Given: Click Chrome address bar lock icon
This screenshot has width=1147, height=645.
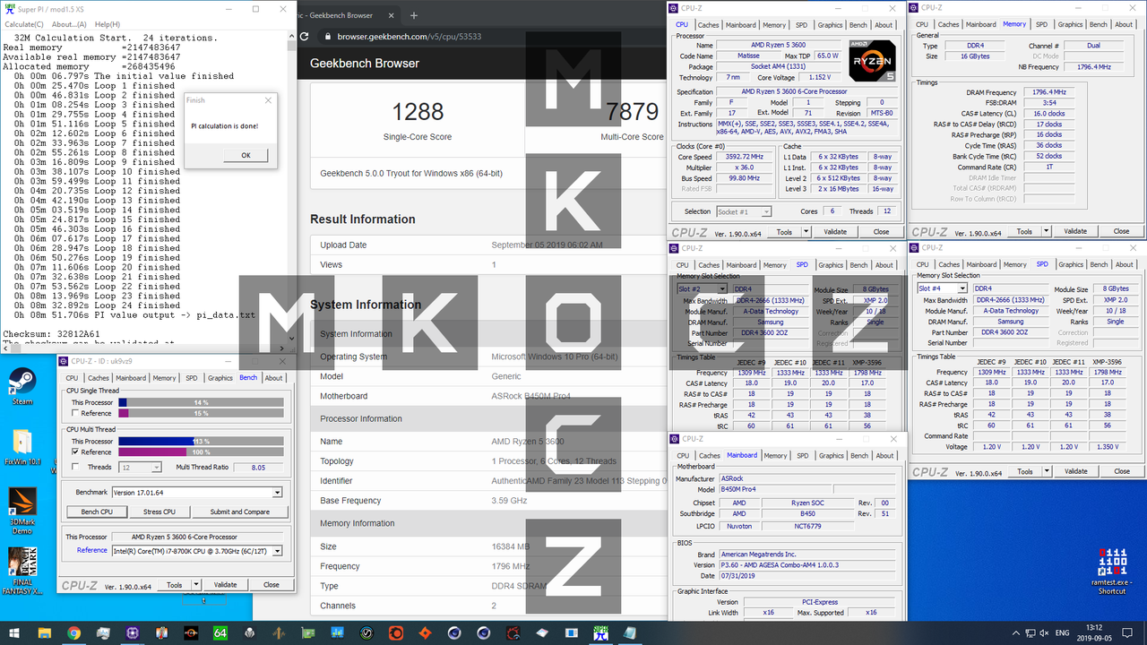Looking at the screenshot, I should tap(329, 38).
